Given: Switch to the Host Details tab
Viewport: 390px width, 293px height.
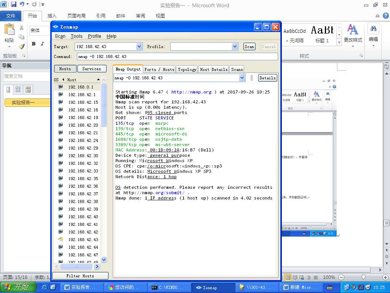Looking at the screenshot, I should click(x=214, y=69).
